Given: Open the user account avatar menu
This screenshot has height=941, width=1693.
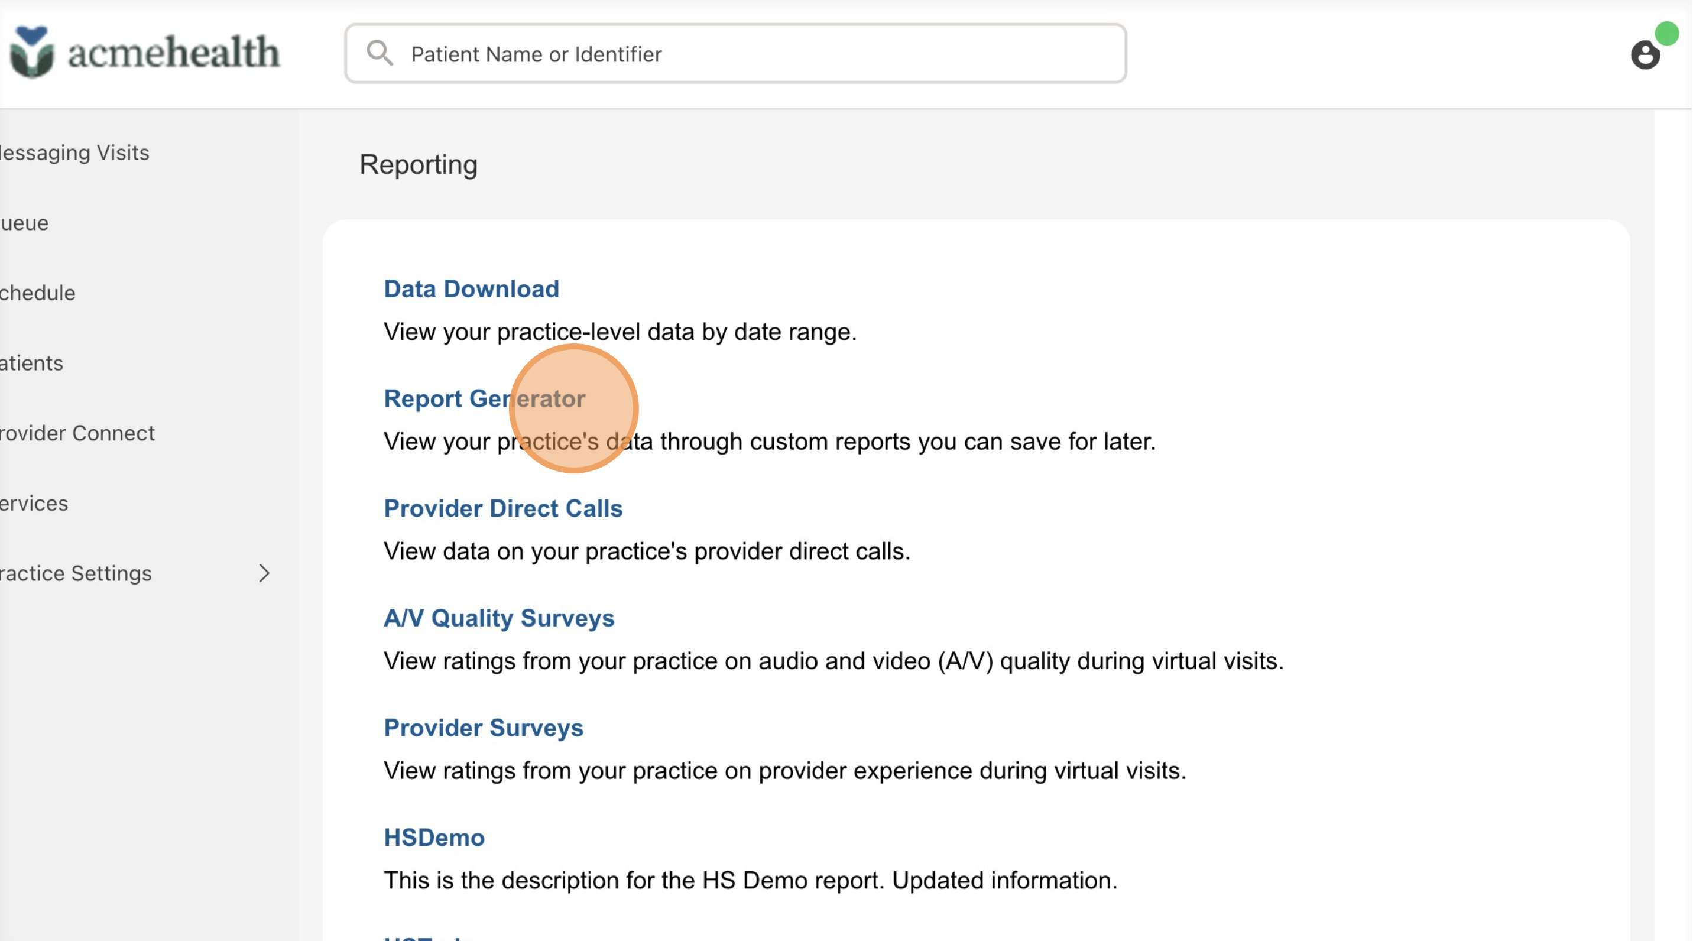Looking at the screenshot, I should coord(1646,54).
